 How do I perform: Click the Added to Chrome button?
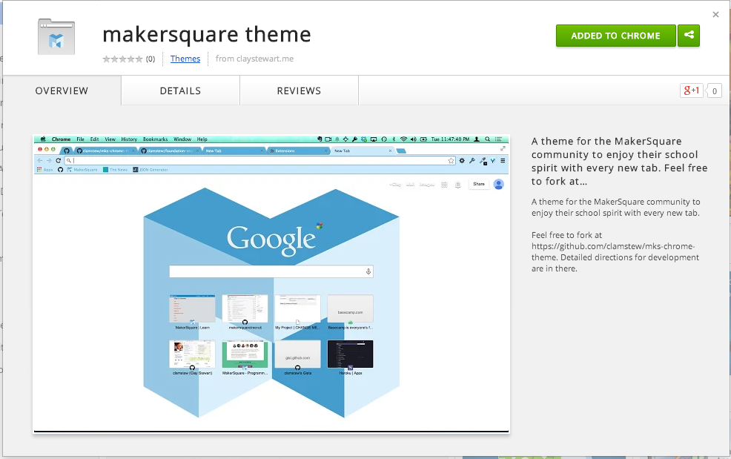(615, 36)
